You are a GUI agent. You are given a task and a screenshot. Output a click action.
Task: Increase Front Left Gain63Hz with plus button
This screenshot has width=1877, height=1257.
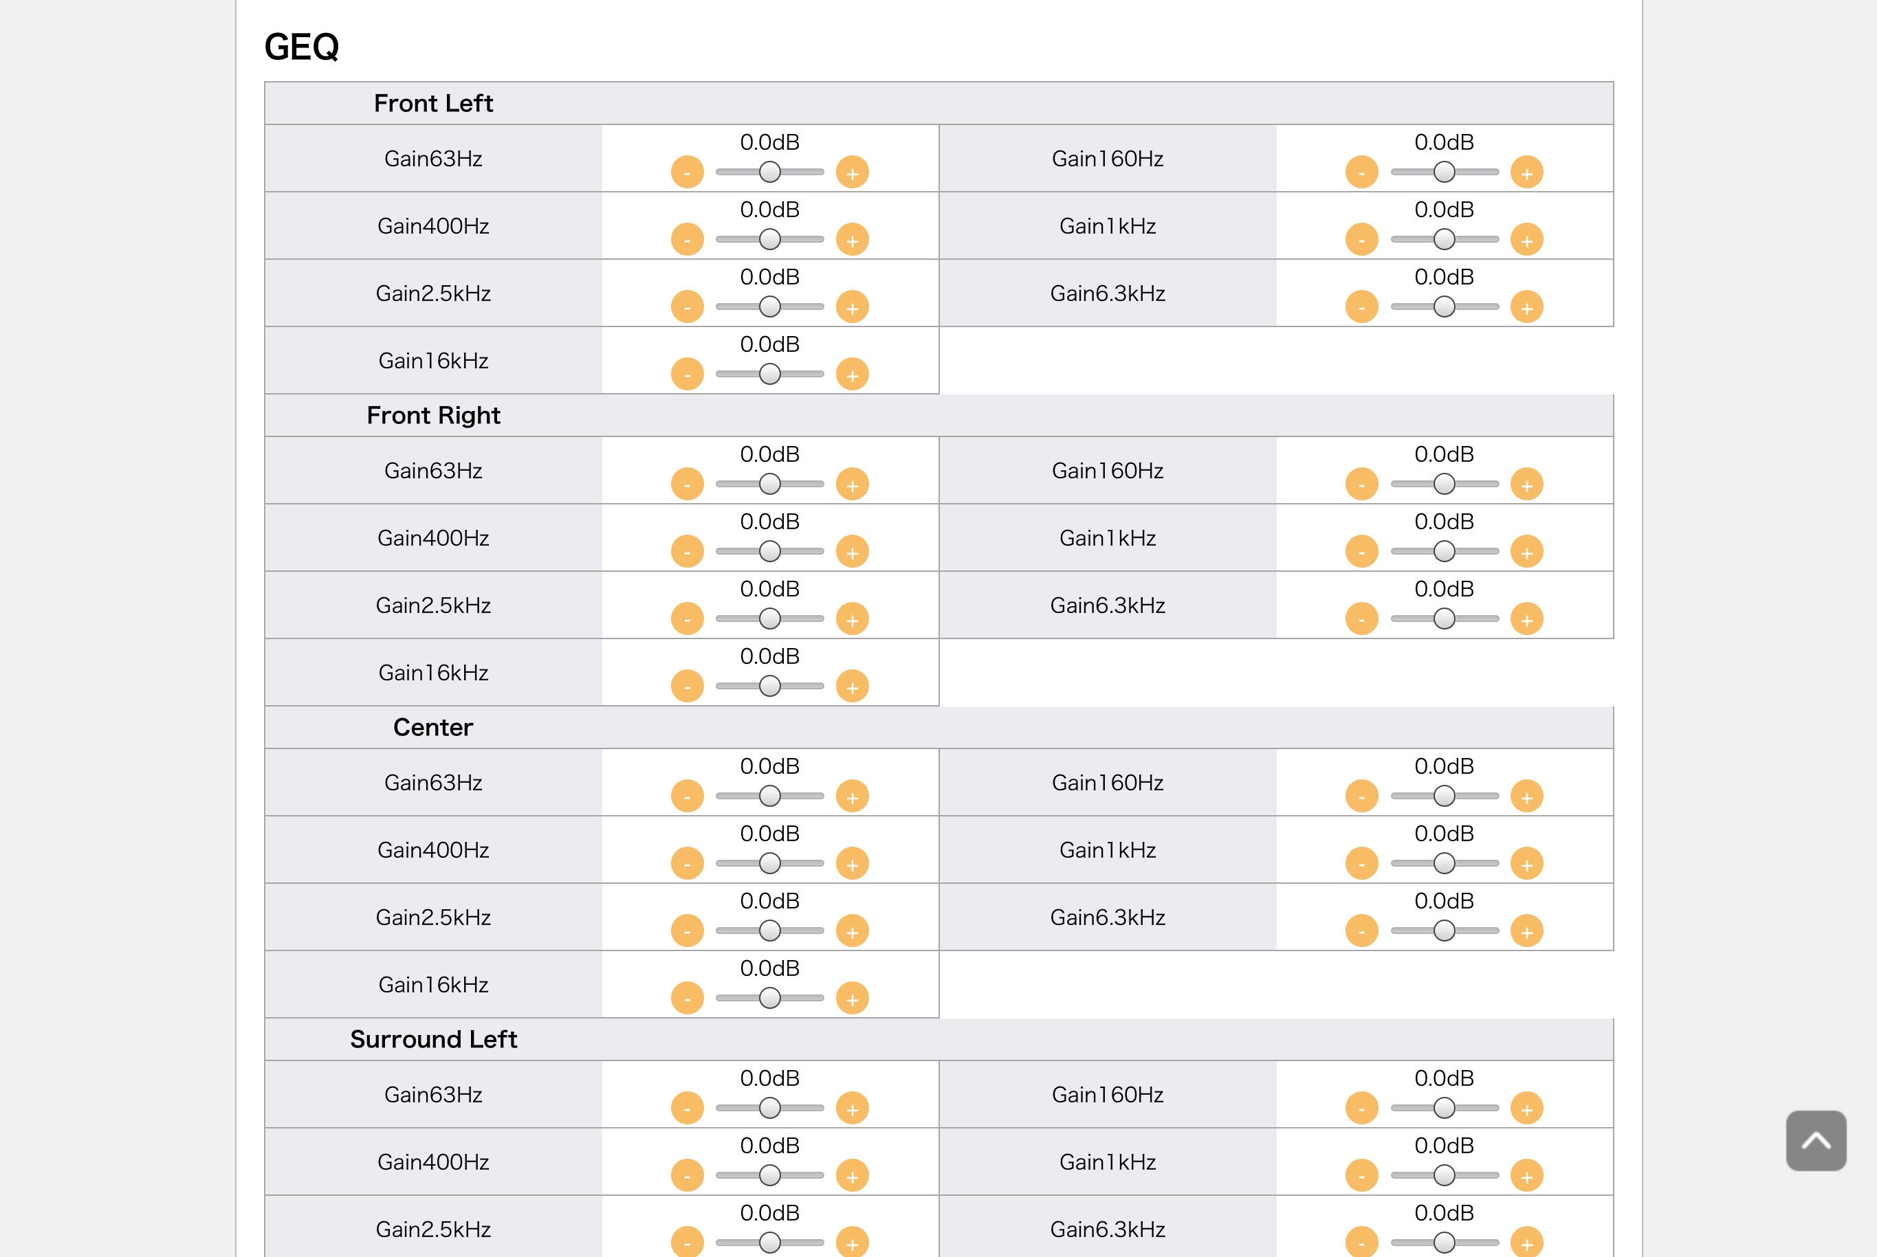(853, 173)
